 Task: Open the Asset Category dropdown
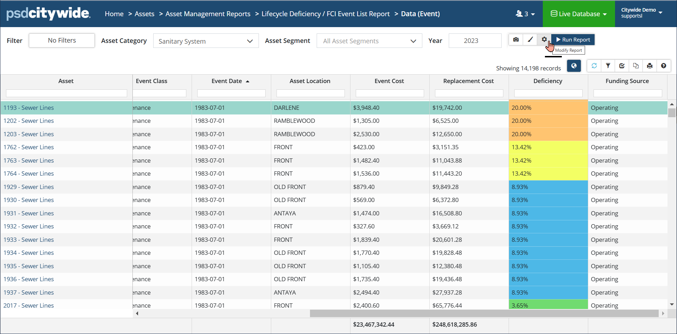click(206, 41)
